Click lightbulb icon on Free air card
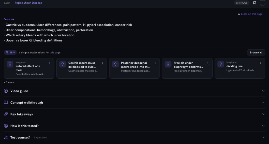 (168, 64)
